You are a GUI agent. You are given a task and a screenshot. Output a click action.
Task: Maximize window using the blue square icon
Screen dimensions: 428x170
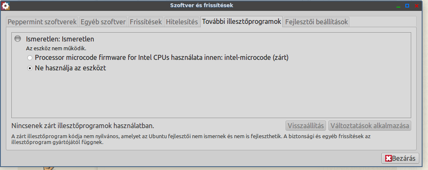tap(407, 5)
